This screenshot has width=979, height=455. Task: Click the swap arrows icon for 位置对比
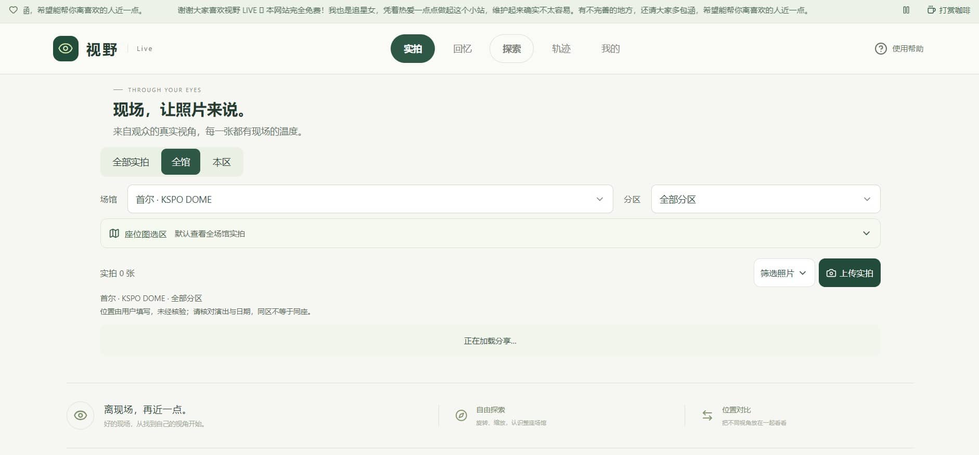coord(707,415)
